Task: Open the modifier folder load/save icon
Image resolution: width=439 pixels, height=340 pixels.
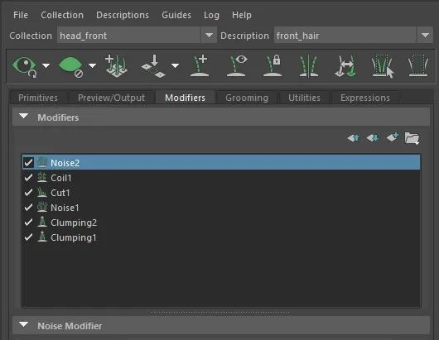Action: tap(412, 138)
